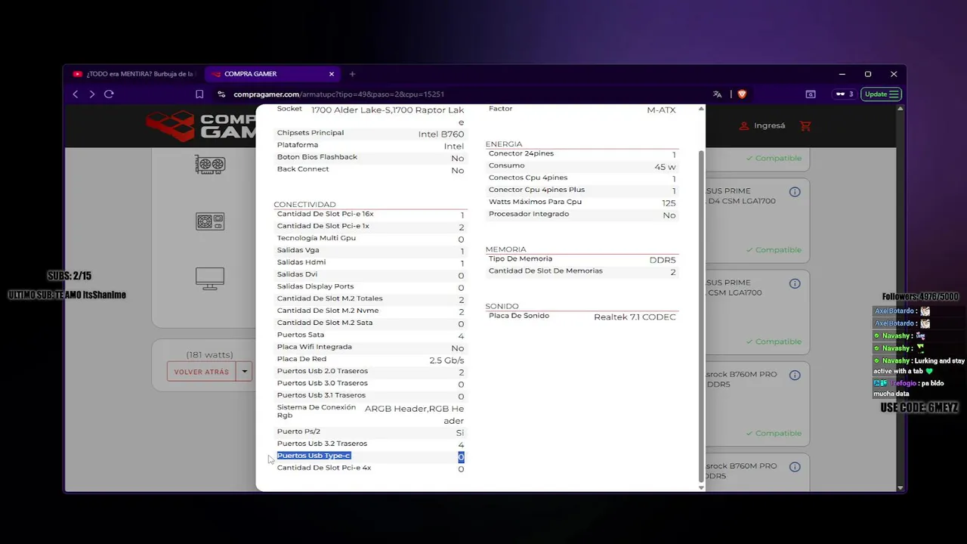
Task: Click the Puertos Usb 3.2 Traseros label
Action: [322, 444]
